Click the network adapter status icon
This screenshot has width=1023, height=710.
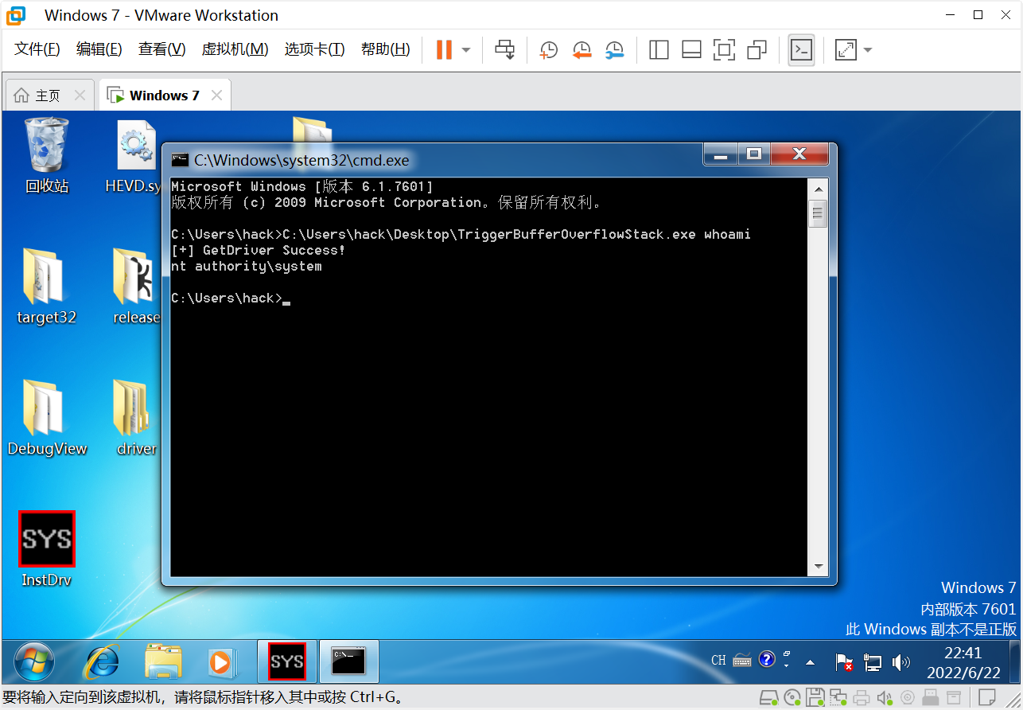click(838, 698)
